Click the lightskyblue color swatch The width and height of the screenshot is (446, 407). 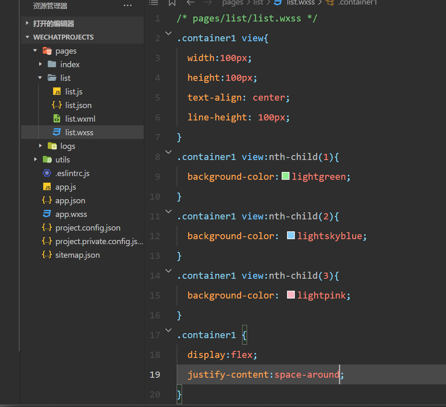click(x=291, y=236)
